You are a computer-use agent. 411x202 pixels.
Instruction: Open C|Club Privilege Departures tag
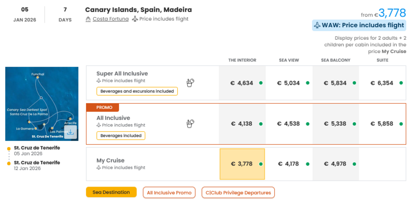[x=238, y=193]
